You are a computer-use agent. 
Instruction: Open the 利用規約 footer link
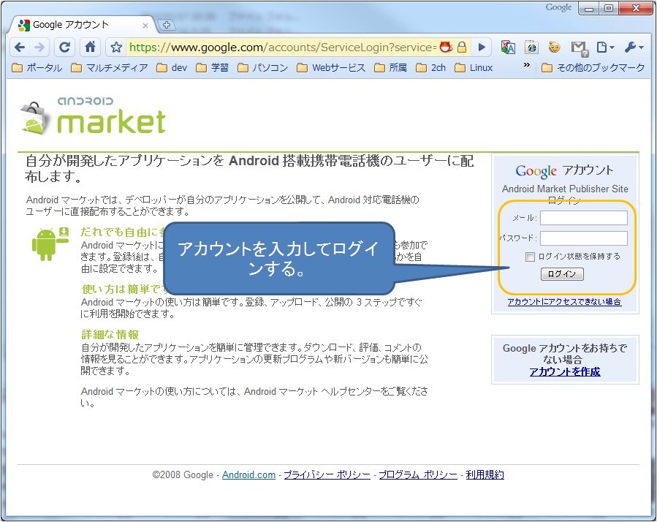(x=485, y=475)
